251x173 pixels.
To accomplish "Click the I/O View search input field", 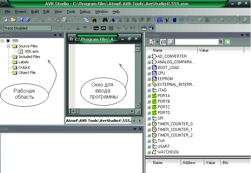I will tap(197, 42).
